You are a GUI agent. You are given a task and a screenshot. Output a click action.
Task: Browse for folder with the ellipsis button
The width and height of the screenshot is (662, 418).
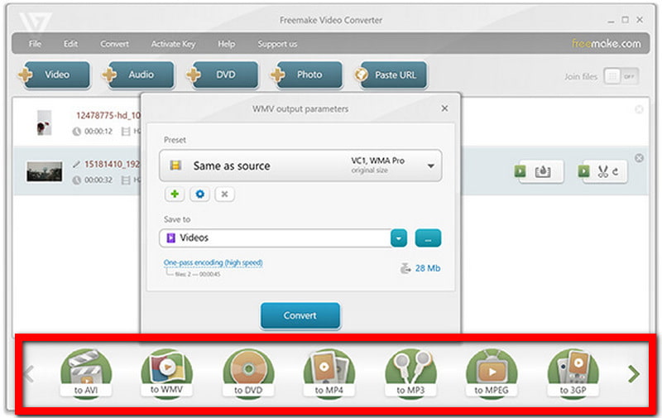(x=428, y=238)
